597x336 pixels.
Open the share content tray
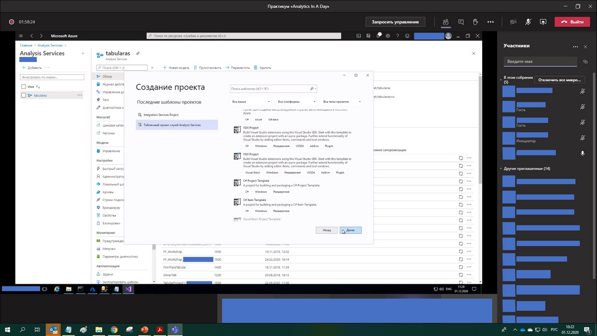tap(543, 22)
